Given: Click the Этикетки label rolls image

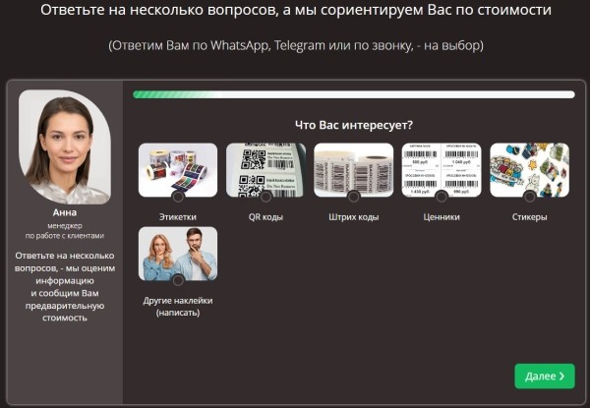Looking at the screenshot, I should coord(178,170).
